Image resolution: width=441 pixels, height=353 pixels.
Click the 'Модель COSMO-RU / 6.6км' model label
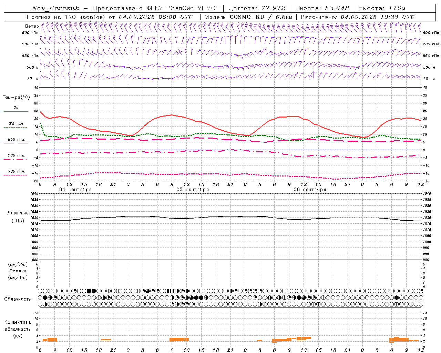pyautogui.click(x=248, y=17)
